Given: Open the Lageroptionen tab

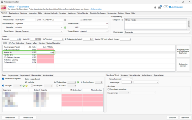Looking at the screenshot, I should (13, 75).
